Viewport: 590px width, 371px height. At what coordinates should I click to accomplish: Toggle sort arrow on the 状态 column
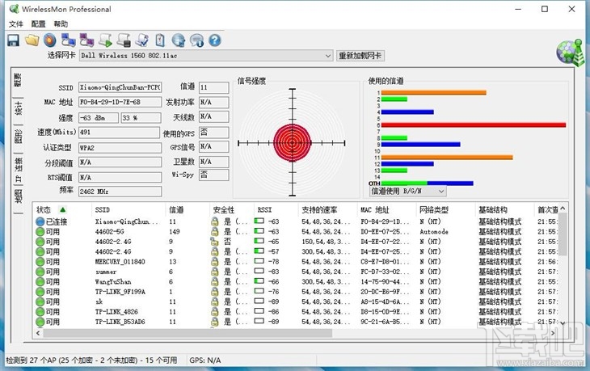coord(63,209)
